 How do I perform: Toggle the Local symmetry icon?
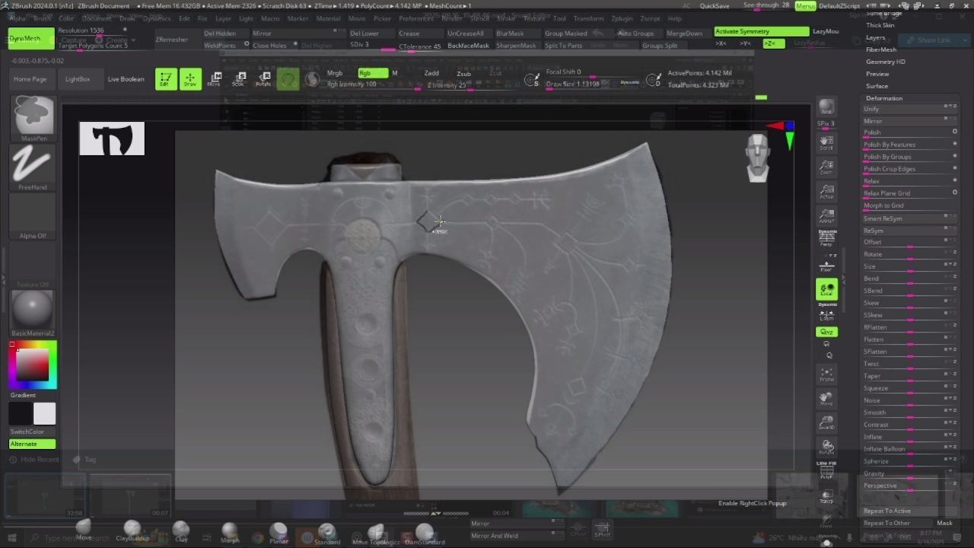pyautogui.click(x=826, y=290)
